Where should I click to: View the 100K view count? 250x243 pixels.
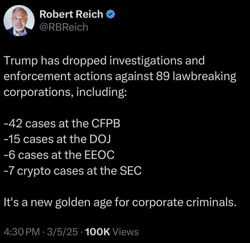coord(98,232)
